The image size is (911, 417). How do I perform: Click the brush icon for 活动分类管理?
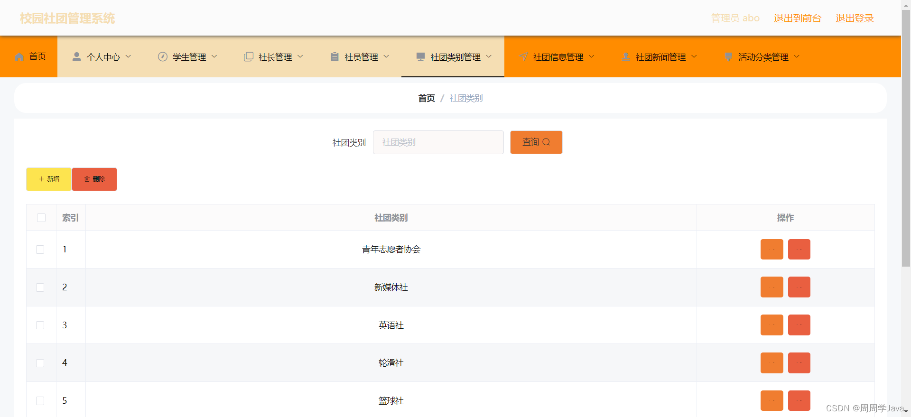[728, 57]
